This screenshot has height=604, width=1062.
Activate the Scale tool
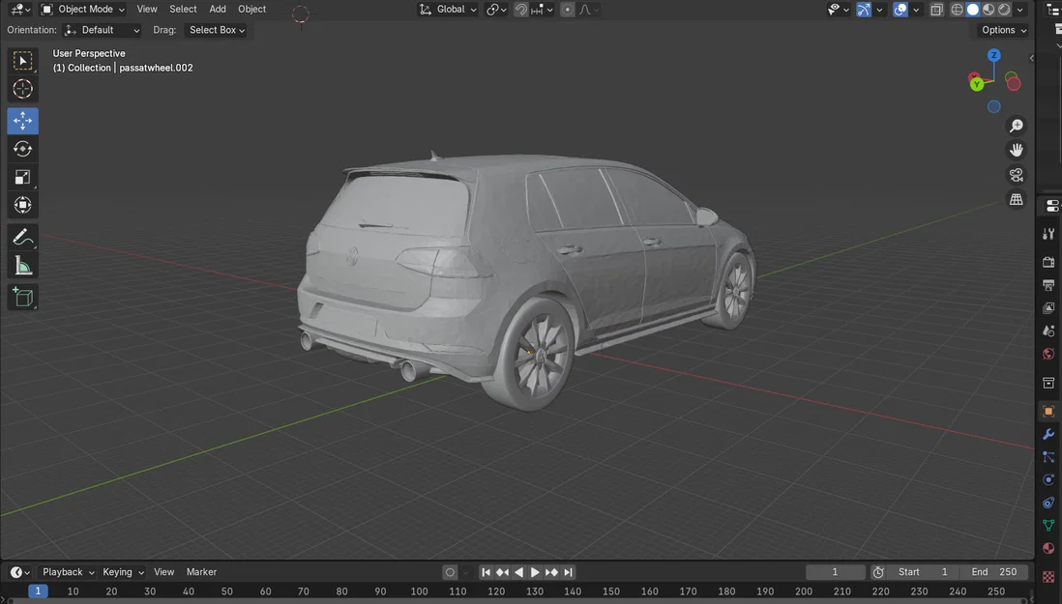[21, 177]
